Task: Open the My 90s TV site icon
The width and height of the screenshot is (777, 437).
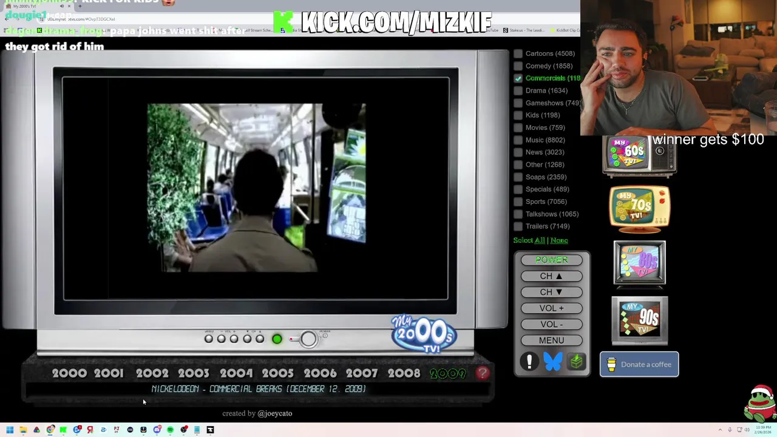Action: pyautogui.click(x=640, y=320)
